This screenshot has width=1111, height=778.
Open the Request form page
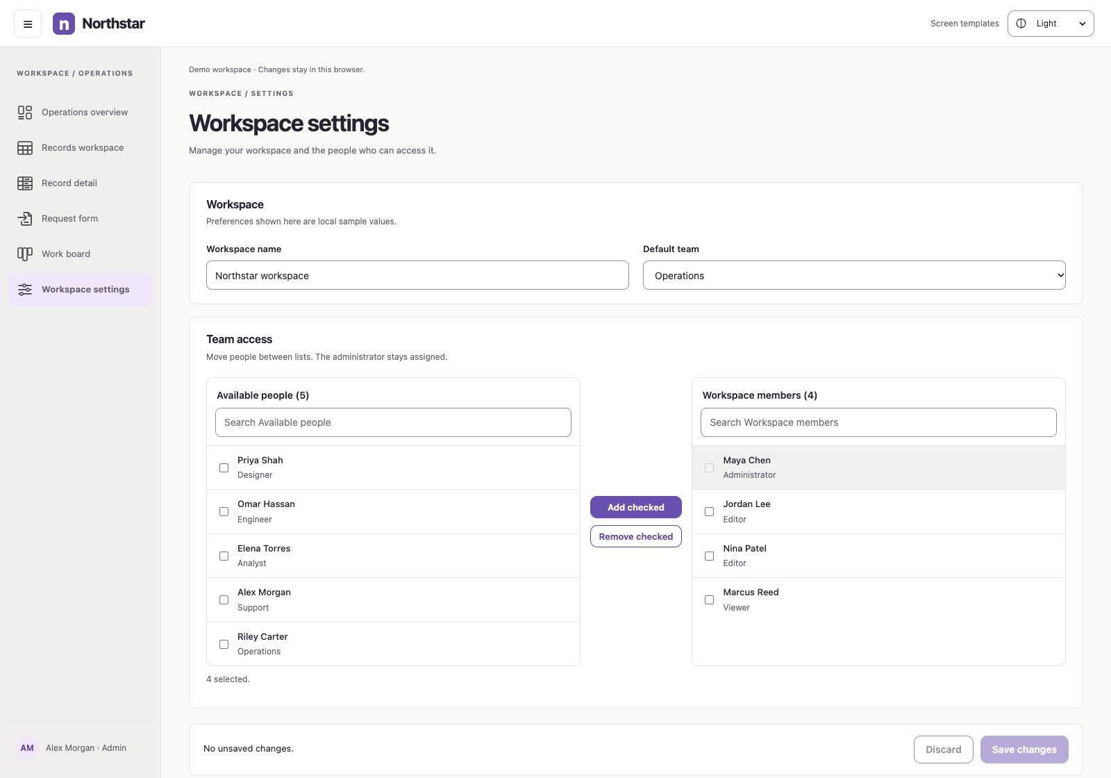(80, 219)
